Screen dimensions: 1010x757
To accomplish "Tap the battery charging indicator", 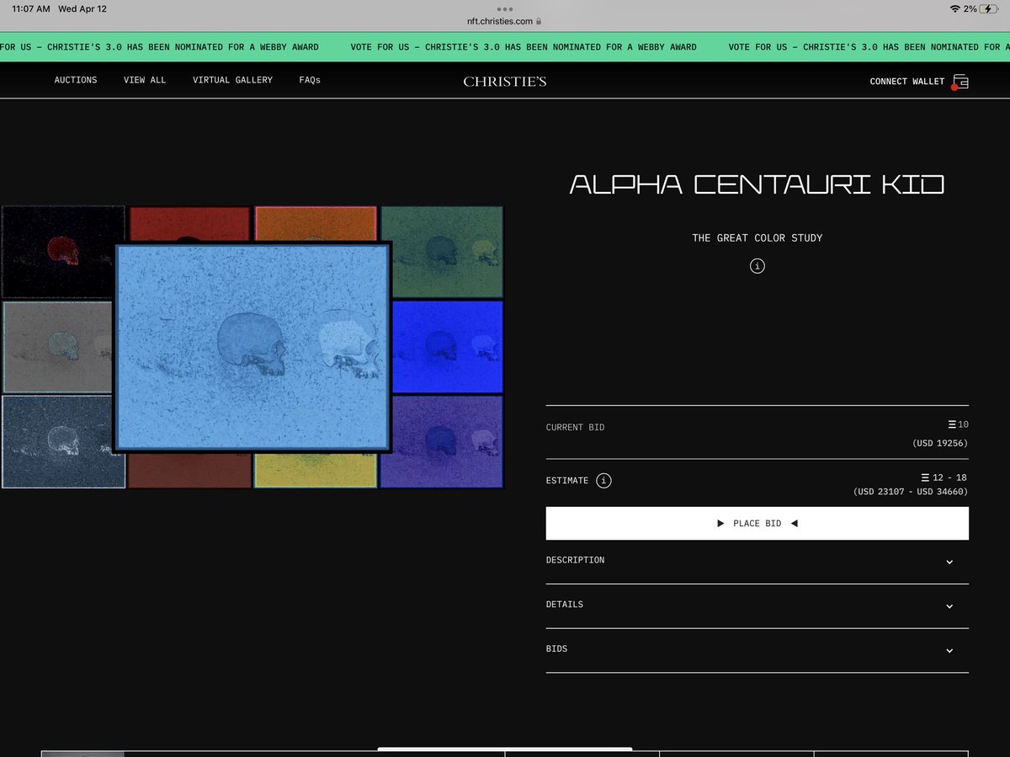I will coord(989,8).
